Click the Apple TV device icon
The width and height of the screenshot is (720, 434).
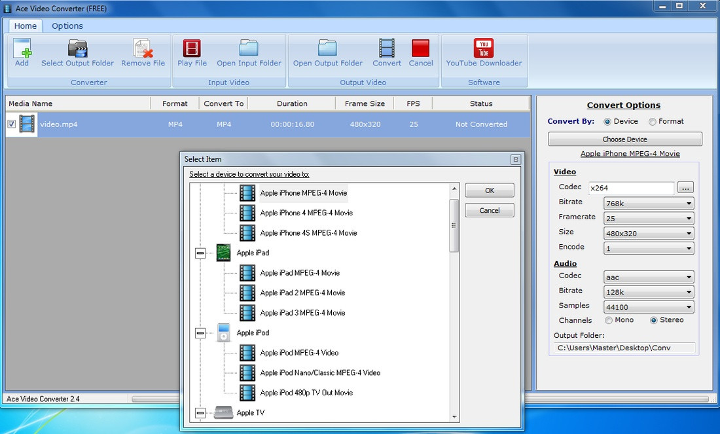tap(224, 412)
